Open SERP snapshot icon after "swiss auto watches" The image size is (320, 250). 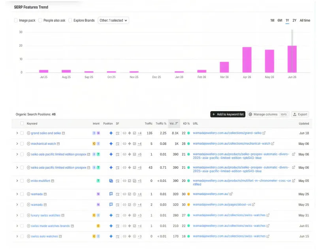tap(60, 236)
